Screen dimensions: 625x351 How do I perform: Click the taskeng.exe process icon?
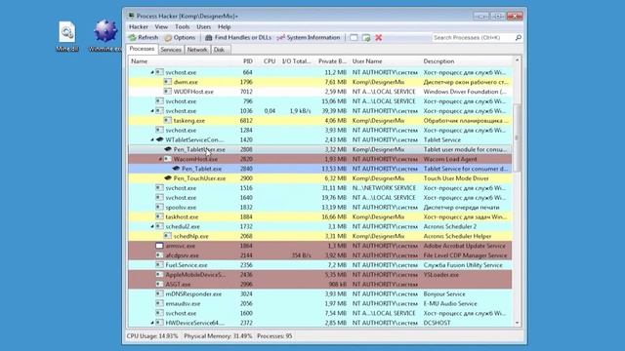(168, 120)
